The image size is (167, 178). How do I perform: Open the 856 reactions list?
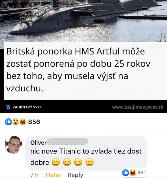[x=34, y=122]
